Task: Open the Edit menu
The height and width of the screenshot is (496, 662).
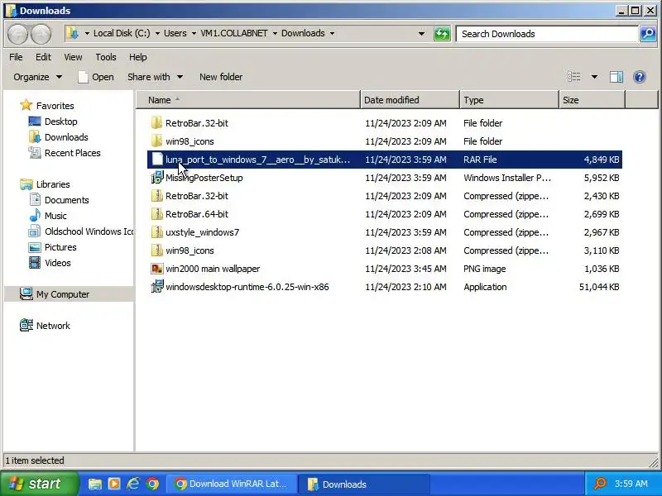Action: [43, 57]
